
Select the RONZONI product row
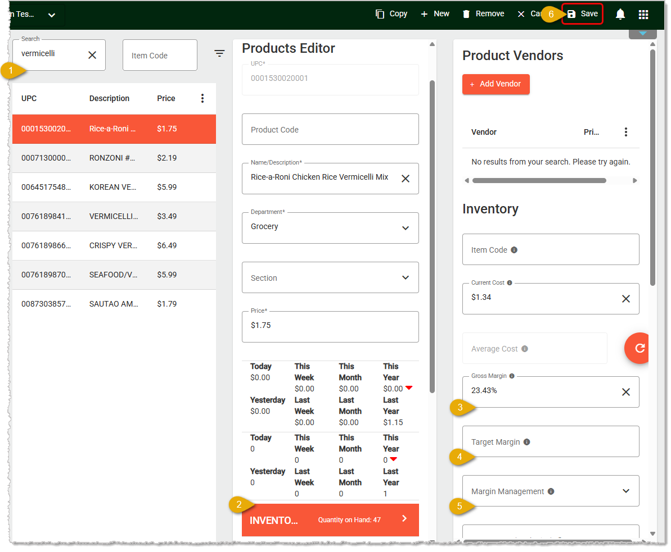click(114, 158)
